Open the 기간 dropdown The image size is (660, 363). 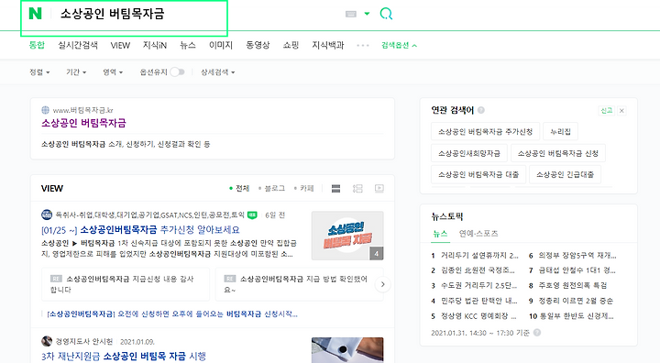pyautogui.click(x=76, y=72)
